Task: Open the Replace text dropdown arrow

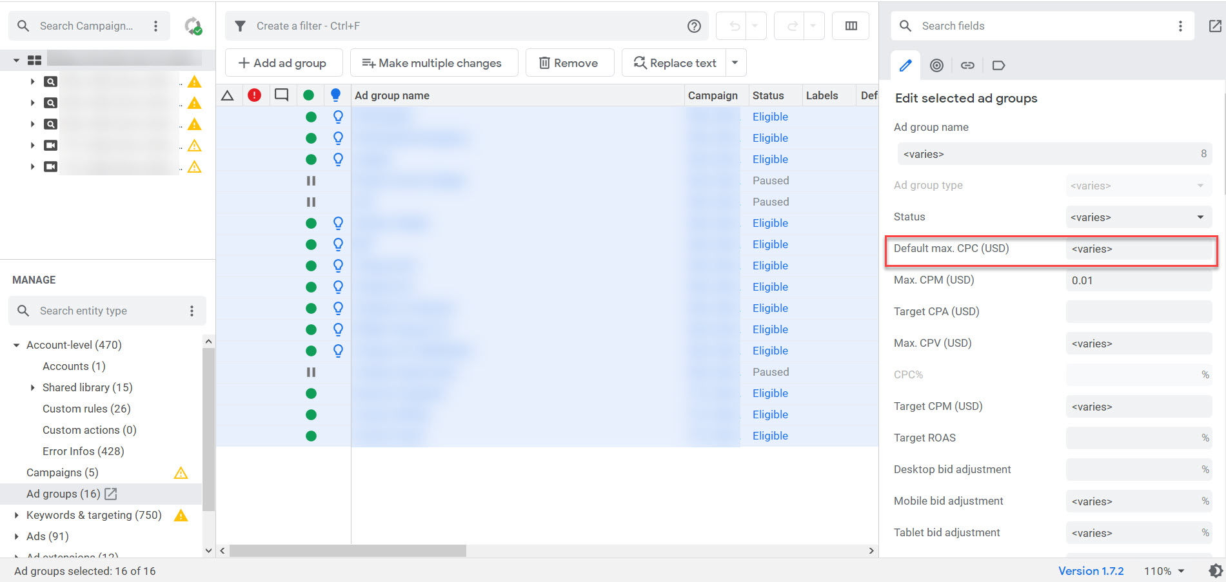Action: point(735,63)
